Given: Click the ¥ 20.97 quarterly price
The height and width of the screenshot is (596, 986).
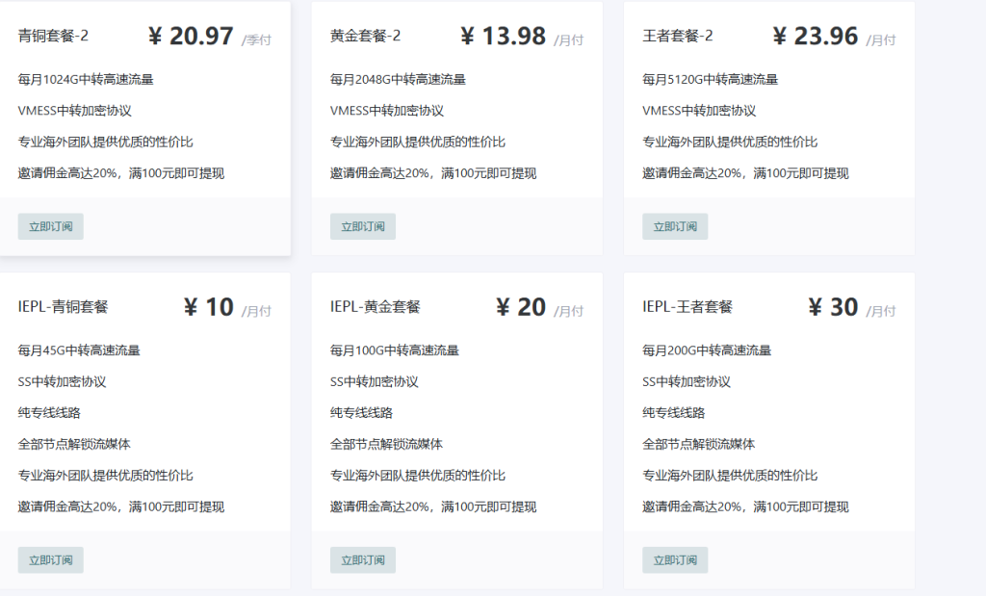Looking at the screenshot, I should [x=192, y=37].
